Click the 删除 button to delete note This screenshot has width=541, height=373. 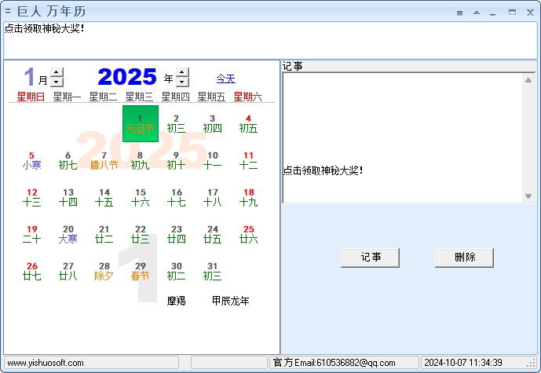point(464,258)
